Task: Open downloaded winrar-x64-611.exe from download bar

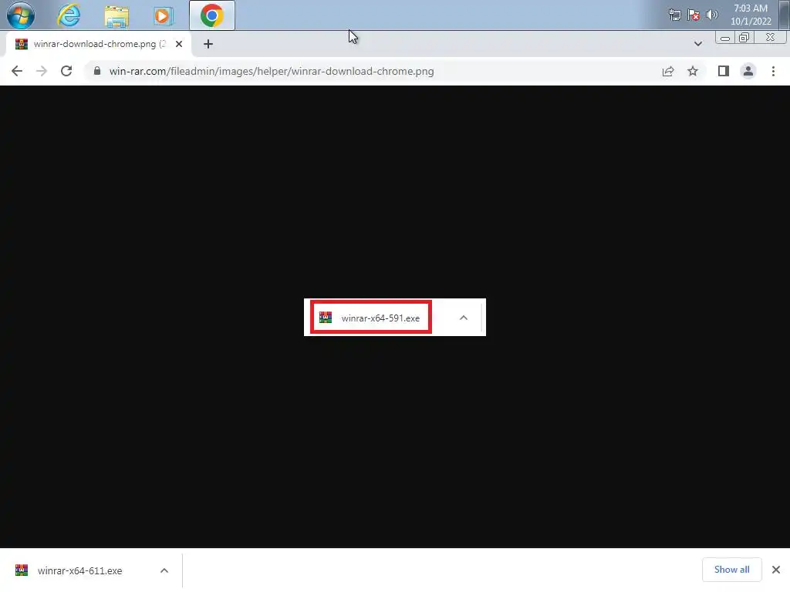Action: [79, 570]
